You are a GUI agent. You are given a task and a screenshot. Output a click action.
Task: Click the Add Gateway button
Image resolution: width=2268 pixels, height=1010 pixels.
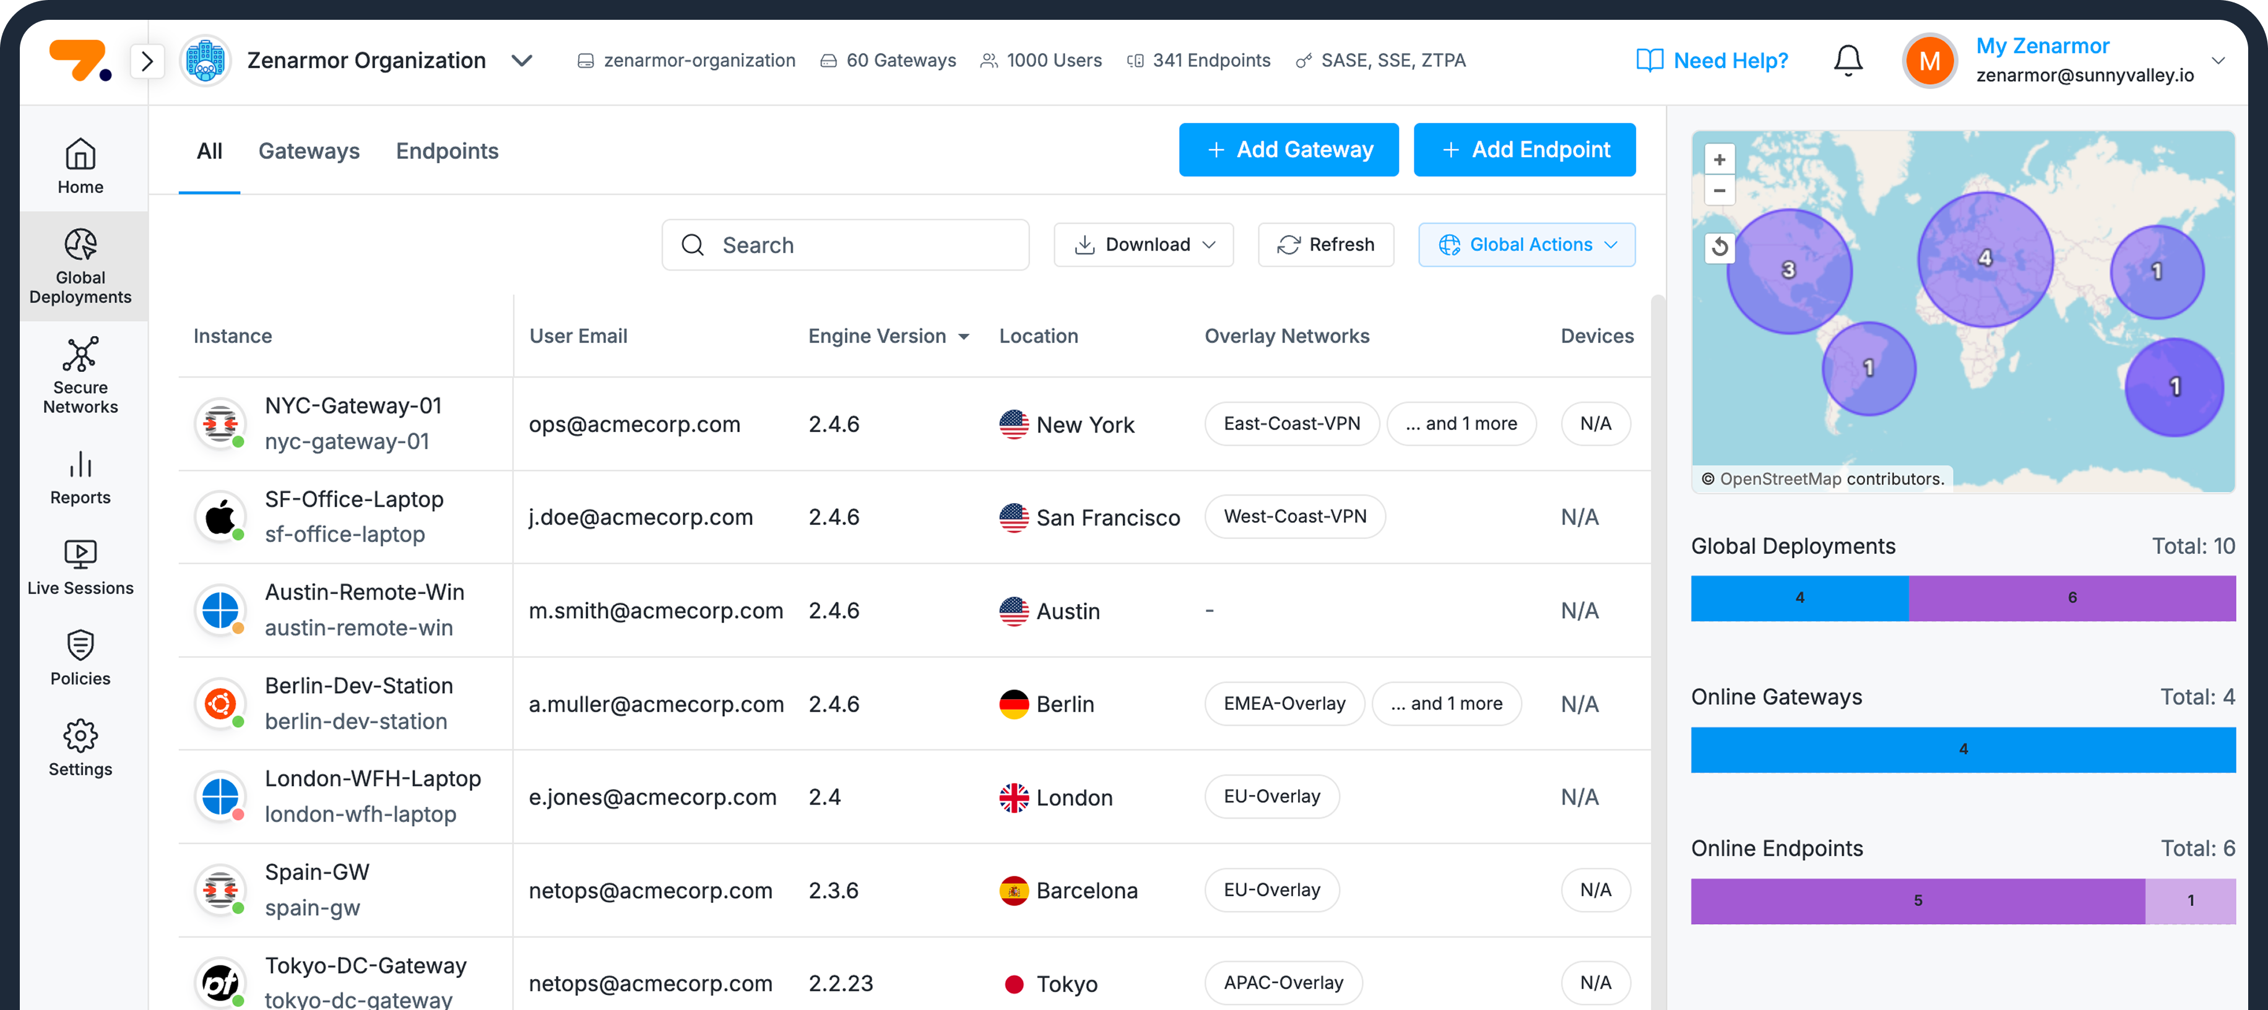point(1288,149)
